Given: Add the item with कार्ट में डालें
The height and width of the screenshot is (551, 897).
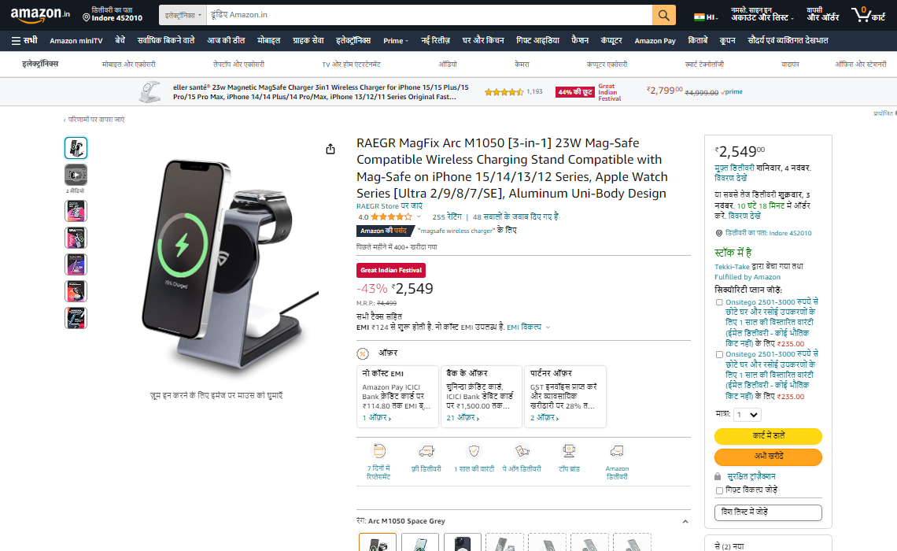Looking at the screenshot, I should click(x=768, y=436).
